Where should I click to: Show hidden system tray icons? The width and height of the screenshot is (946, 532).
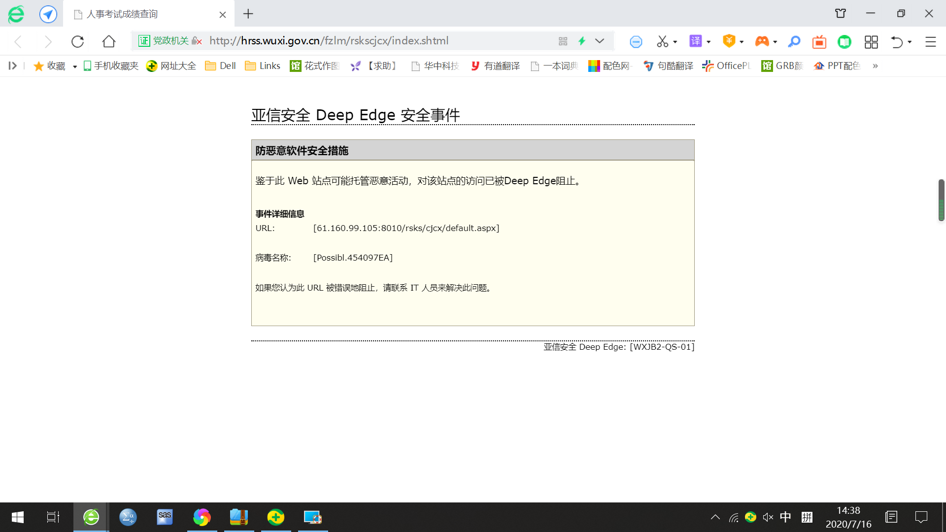(x=715, y=517)
